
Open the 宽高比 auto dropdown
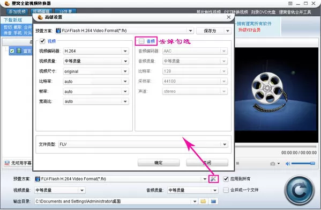(96, 102)
